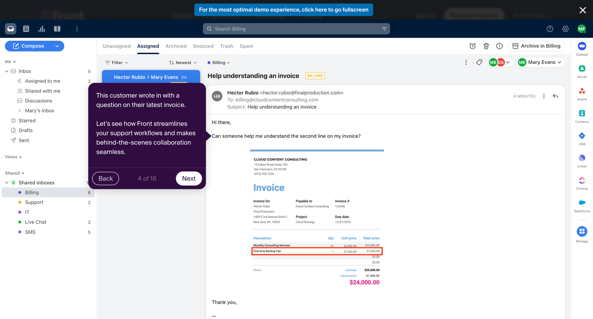The height and width of the screenshot is (319, 593).
Task: Open the Billing inbox dropdown
Action: (218, 63)
